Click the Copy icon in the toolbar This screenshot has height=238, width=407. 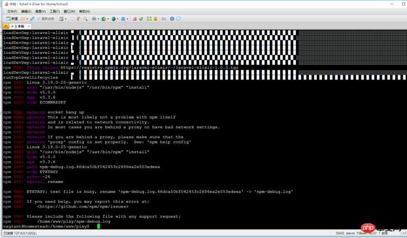73,19
